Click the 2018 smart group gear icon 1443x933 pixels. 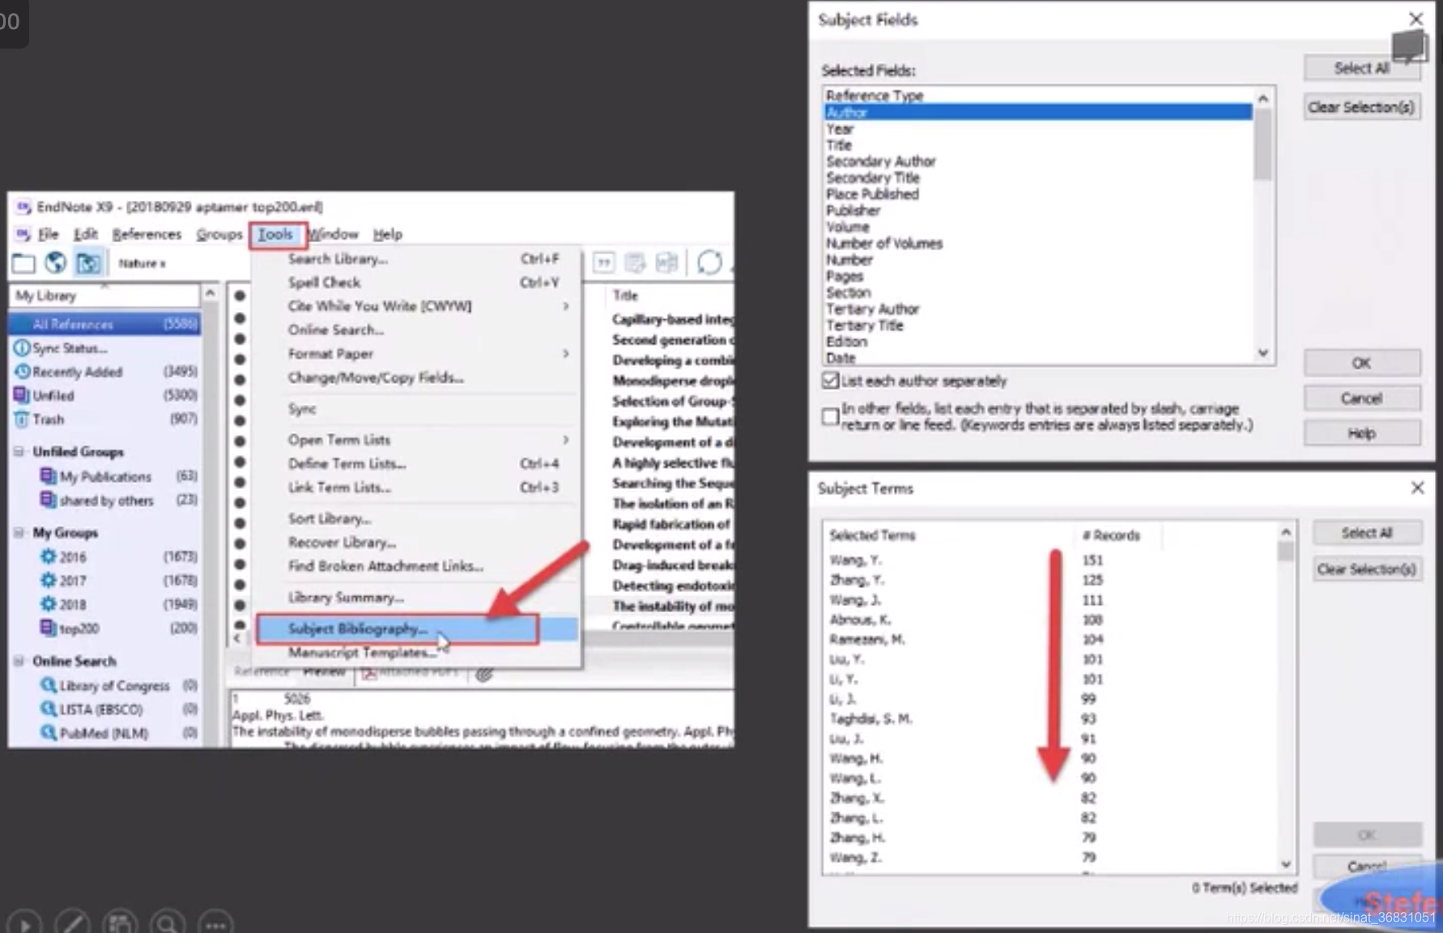pyautogui.click(x=49, y=603)
